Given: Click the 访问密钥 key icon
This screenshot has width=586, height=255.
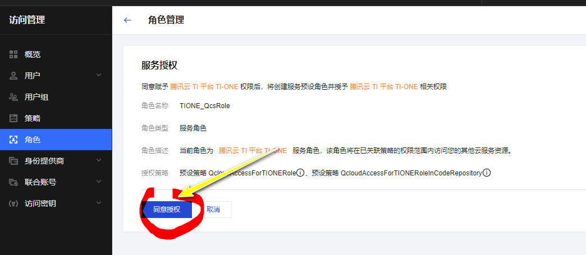Looking at the screenshot, I should [13, 204].
